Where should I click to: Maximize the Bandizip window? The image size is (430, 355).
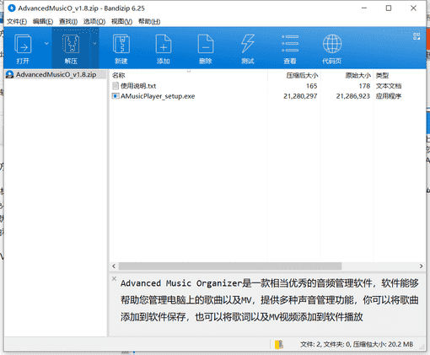[389, 8]
